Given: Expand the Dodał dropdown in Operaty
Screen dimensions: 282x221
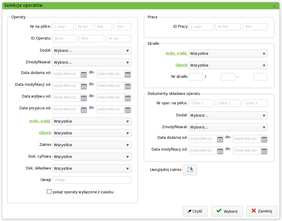Looking at the screenshot, I should tap(92, 51).
